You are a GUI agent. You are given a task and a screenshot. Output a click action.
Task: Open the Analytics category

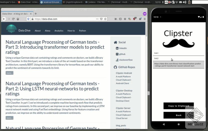tap(59, 31)
